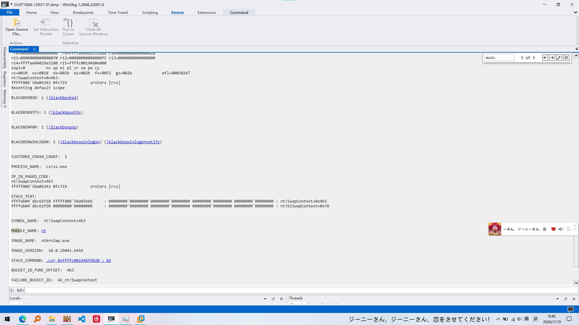Run the .cxr STACK_COMMAND link
This screenshot has height=325, width=579.
(78, 260)
